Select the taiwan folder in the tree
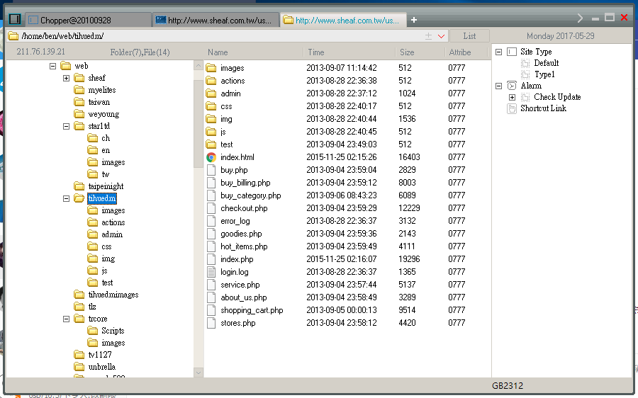Image resolution: width=638 pixels, height=398 pixels. [99, 102]
